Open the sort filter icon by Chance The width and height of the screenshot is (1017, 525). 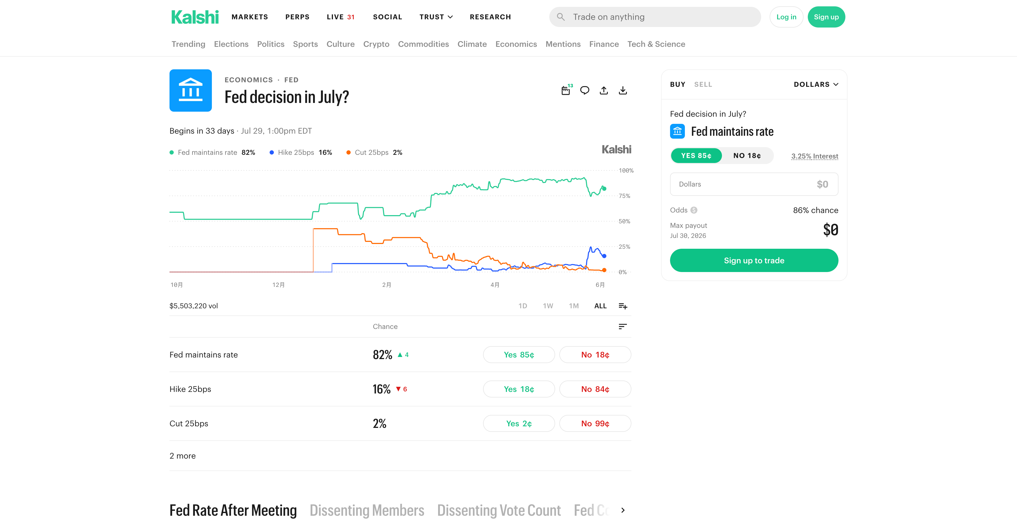click(623, 327)
